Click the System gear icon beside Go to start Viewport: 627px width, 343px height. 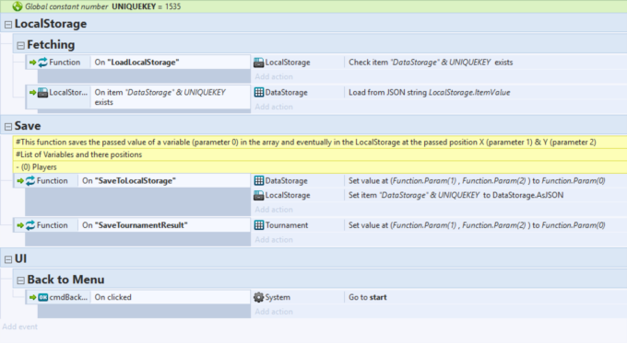tap(259, 297)
